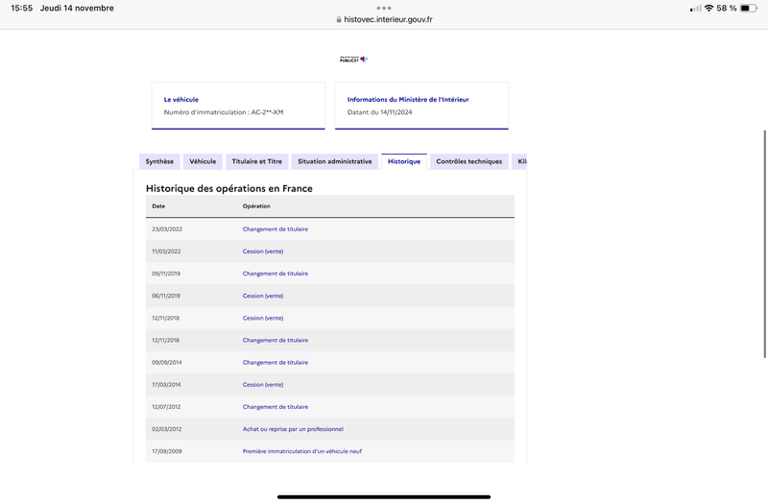Click Cession (vente) dated 06/11/2019

(x=263, y=296)
